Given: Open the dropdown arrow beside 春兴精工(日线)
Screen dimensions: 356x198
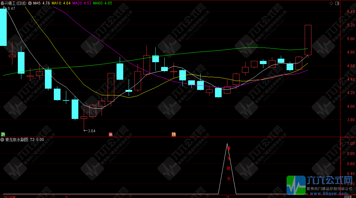Looking at the screenshot, I should pos(30,3).
